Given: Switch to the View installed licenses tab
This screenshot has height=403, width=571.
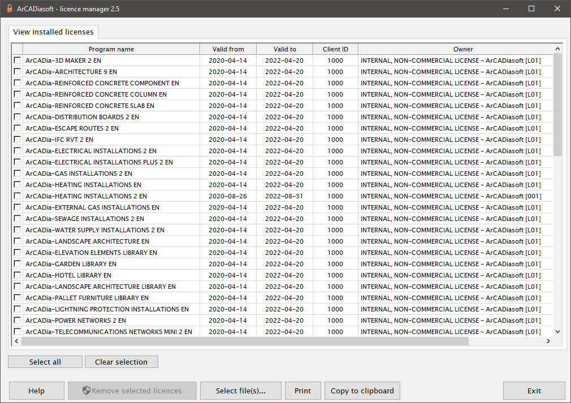Looking at the screenshot, I should (53, 32).
